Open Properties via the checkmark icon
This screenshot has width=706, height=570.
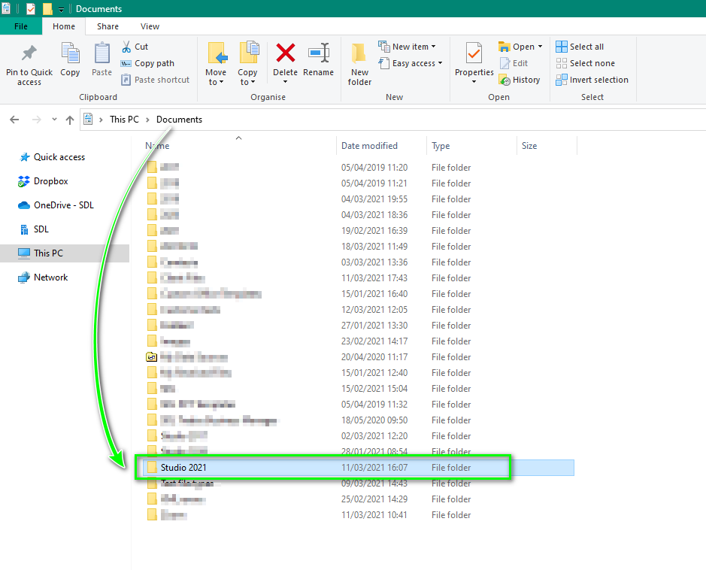click(474, 54)
